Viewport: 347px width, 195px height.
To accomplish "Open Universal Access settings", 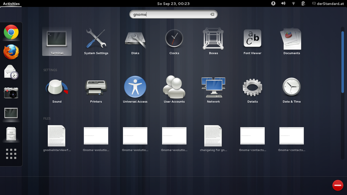I will [x=135, y=89].
